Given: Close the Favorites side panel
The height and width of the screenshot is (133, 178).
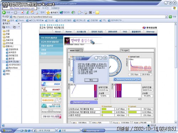Looking at the screenshot, I should [x=19, y=23].
